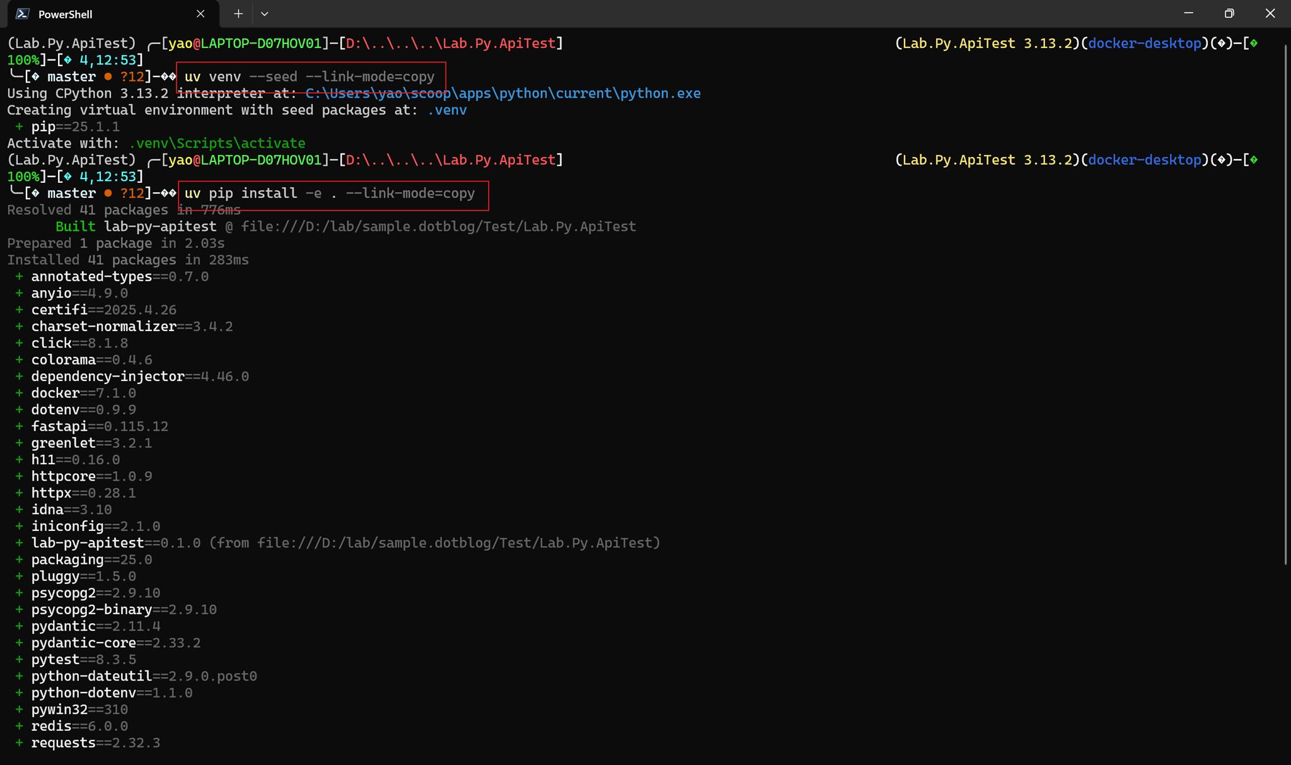Click the green plus beside pytest

(x=20, y=660)
